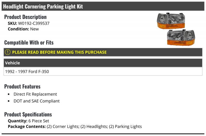Image resolution: width=206 pixels, height=136 pixels.
Task: Click the SKU number W0192-C399537
Action: pos(34,23)
